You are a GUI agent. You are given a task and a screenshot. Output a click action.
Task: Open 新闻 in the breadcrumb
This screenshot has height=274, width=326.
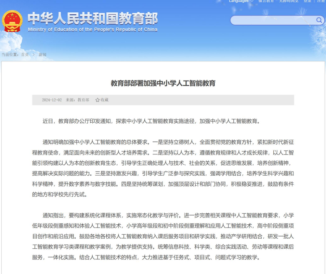[42, 54]
